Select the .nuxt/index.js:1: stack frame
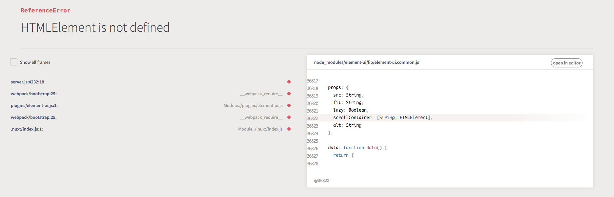This screenshot has height=197, width=614. pos(27,129)
